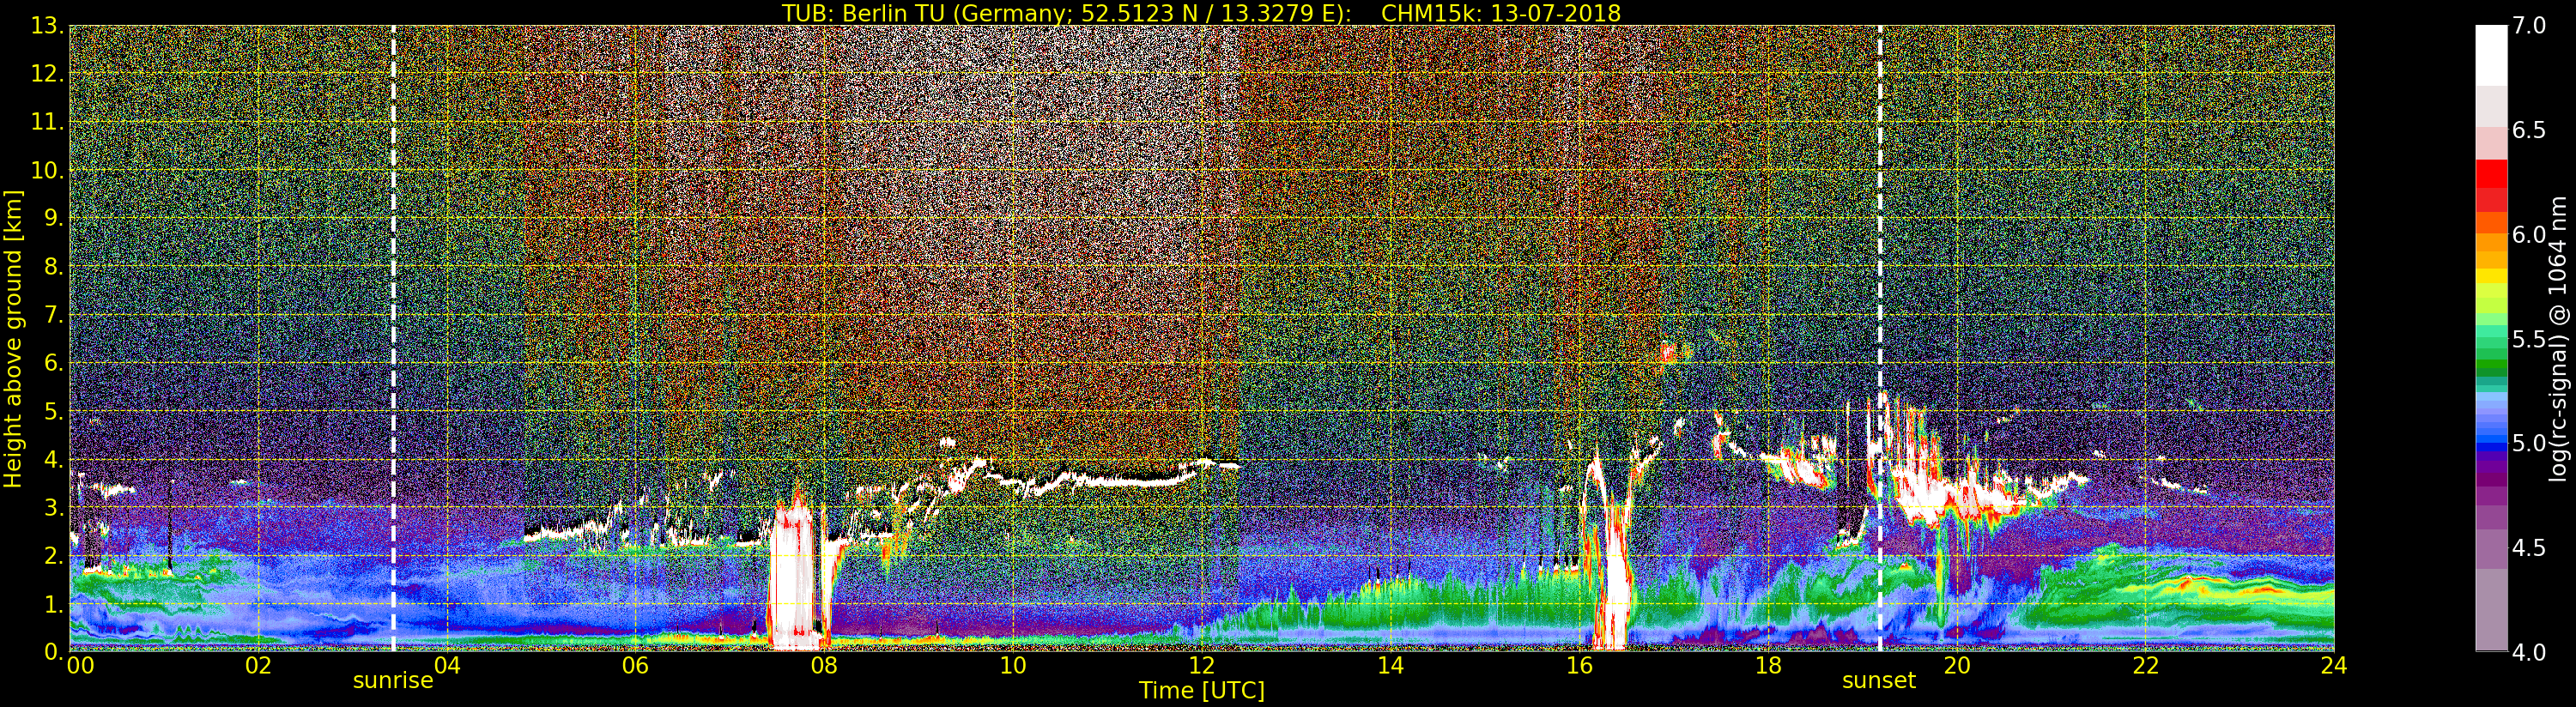Click the colorbar tick label '7.0'
Image resolution: width=2576 pixels, height=707 pixels.
coord(2529,26)
